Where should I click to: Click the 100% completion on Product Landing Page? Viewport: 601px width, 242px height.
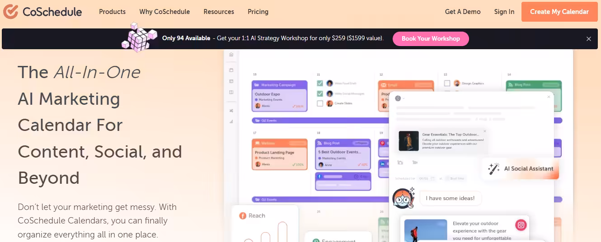click(x=298, y=165)
